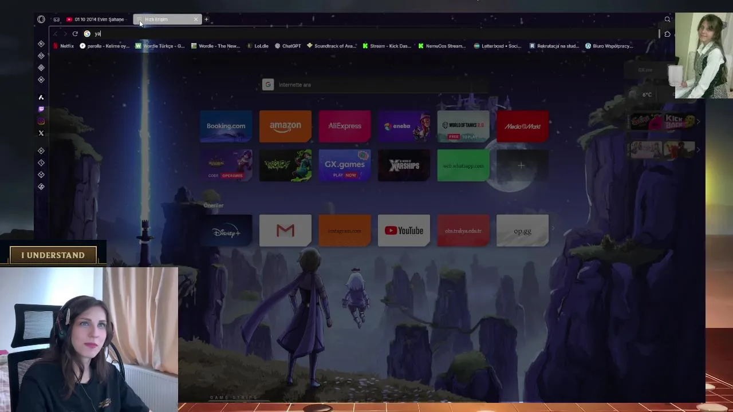Open the 'Soundtrack of Ava...' bookmark

tap(332, 46)
